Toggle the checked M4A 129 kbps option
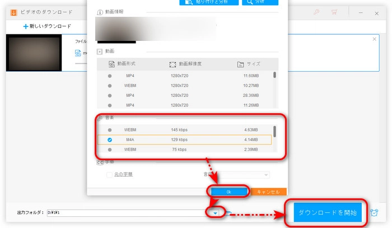This screenshot has height=228, width=392. coord(110,139)
